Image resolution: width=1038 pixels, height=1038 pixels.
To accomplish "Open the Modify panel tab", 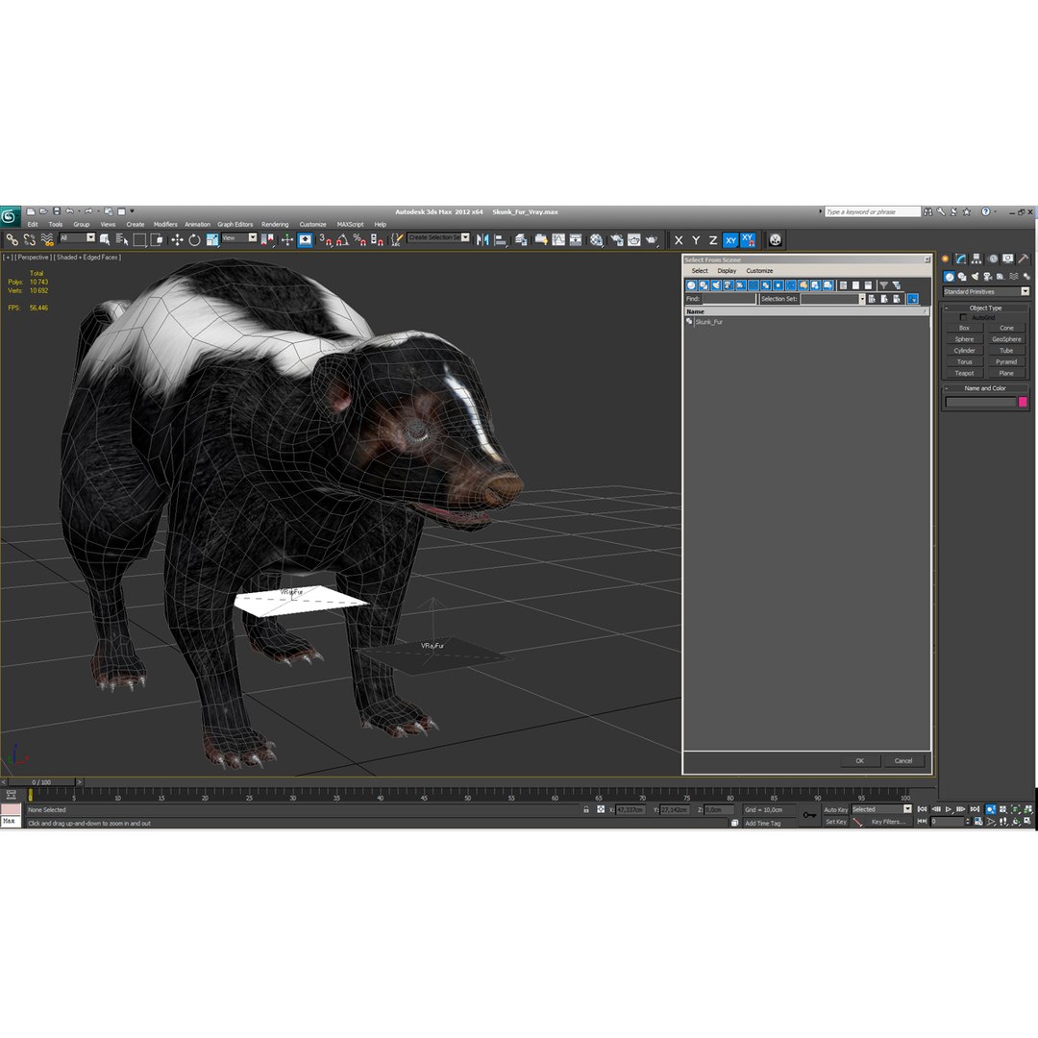I will (x=960, y=259).
